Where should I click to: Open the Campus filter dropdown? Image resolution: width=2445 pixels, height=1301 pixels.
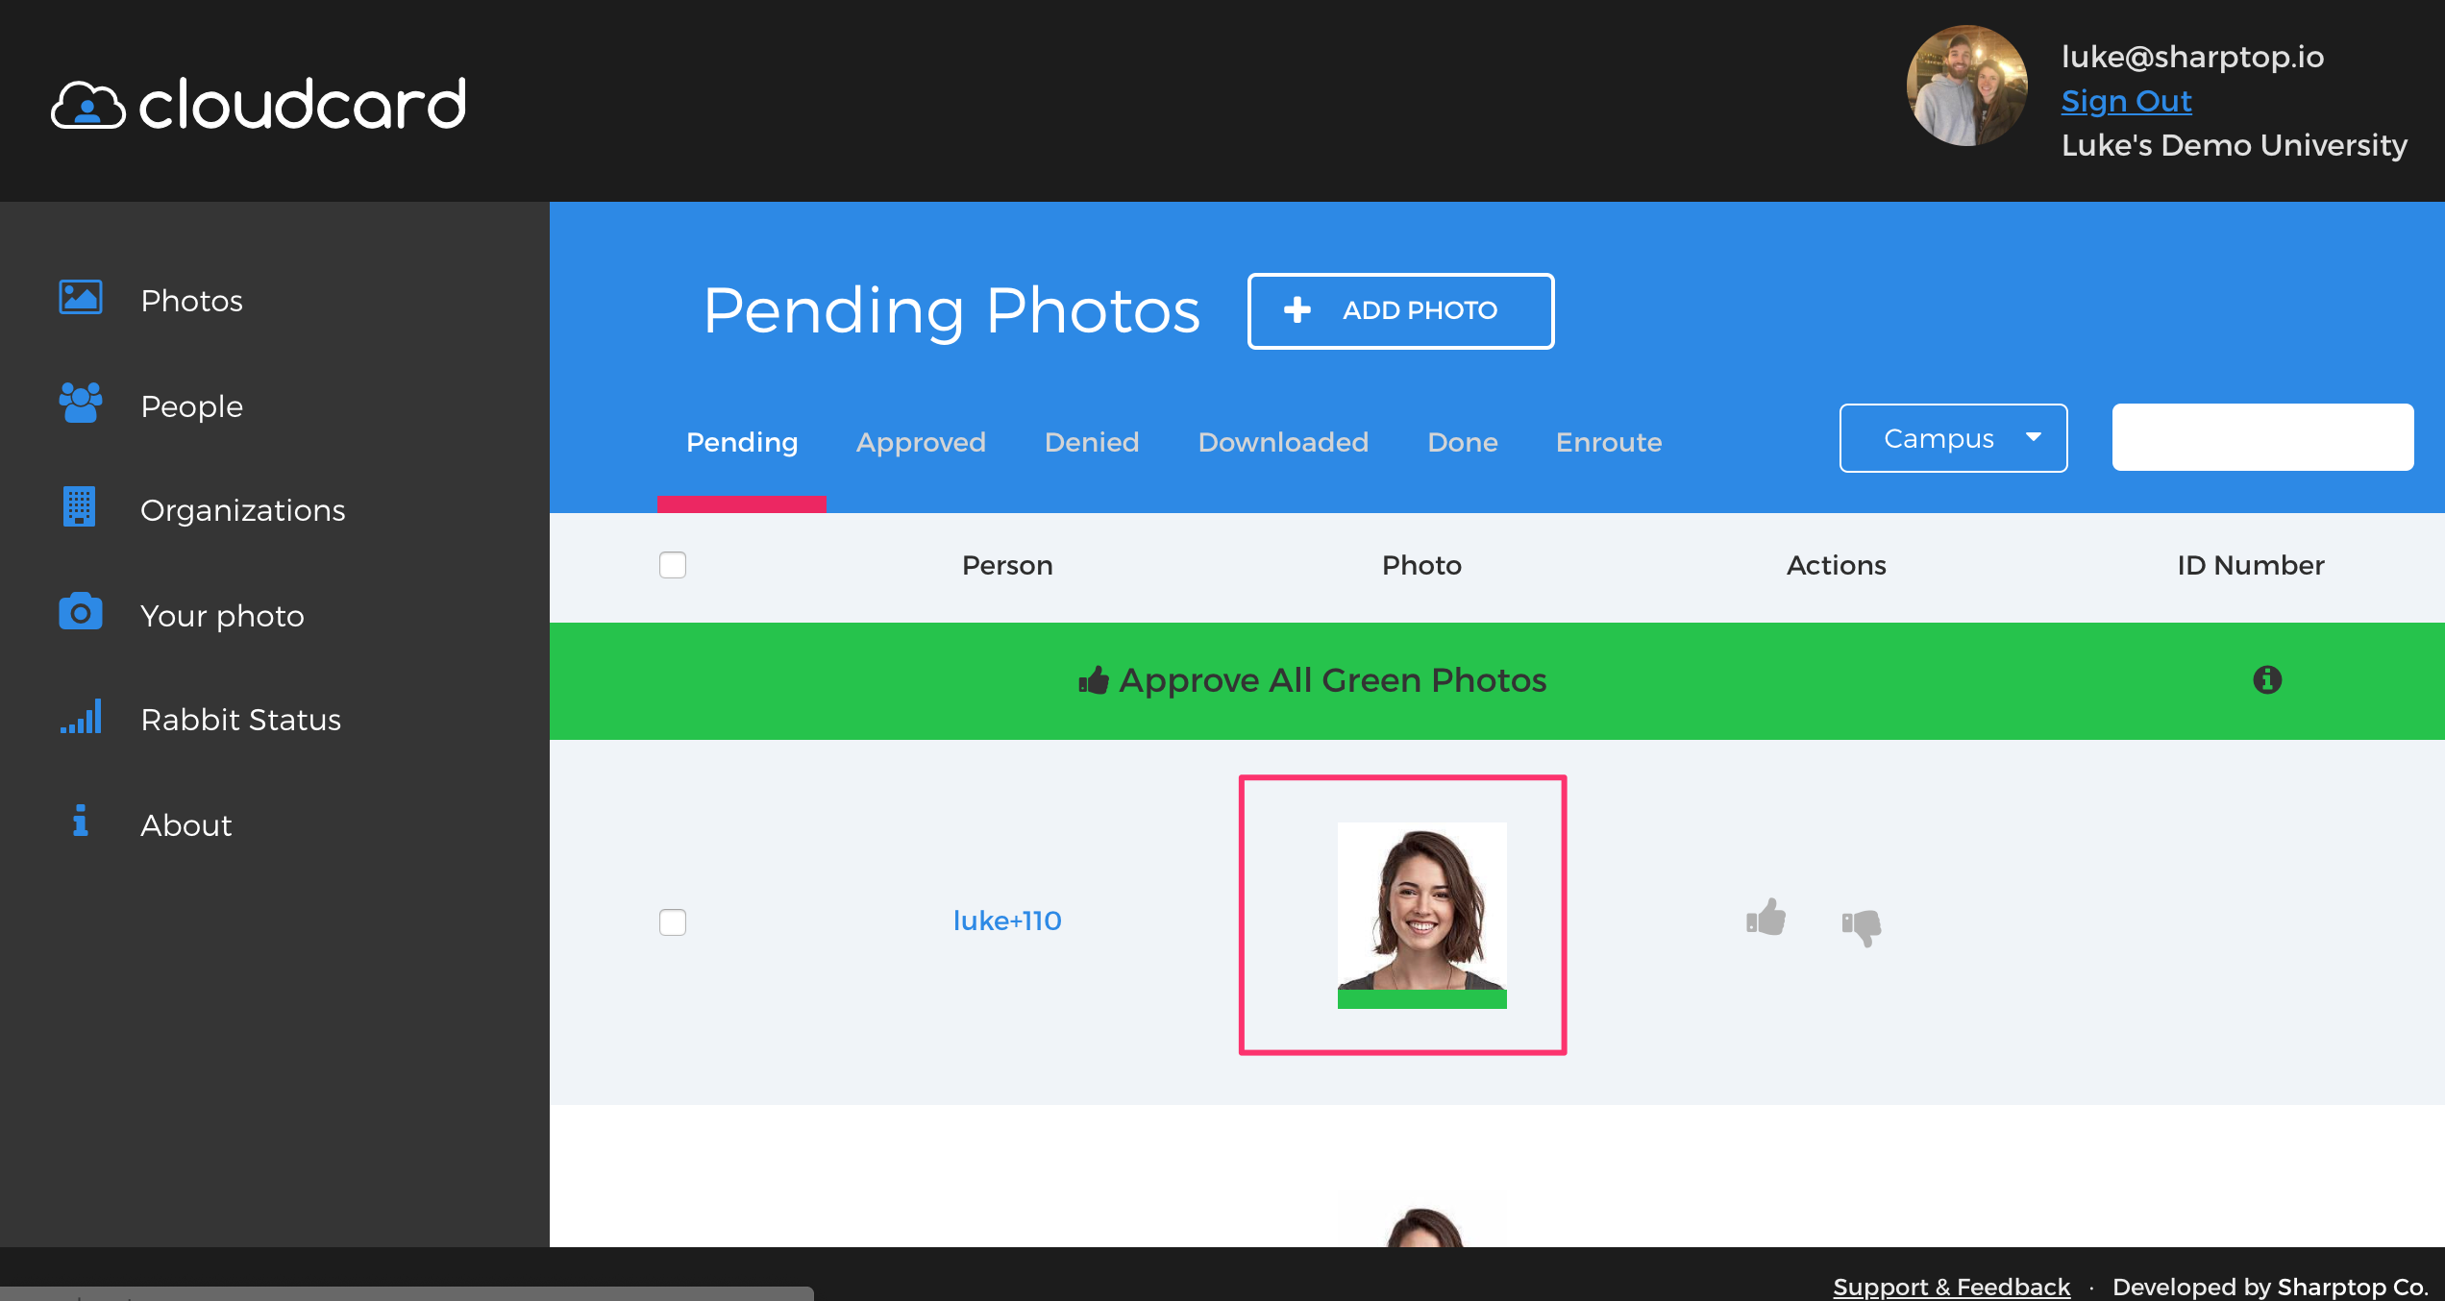[1953, 438]
